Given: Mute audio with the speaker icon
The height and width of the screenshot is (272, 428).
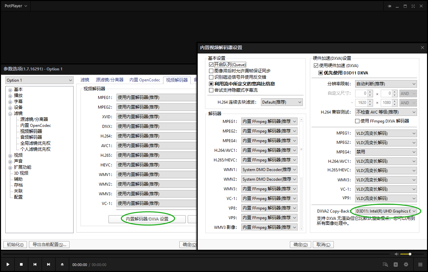Looking at the screenshot, I should tap(396, 254).
